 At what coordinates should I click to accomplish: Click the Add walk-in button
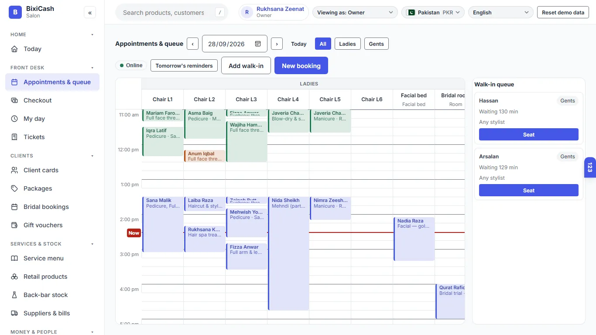pos(246,65)
